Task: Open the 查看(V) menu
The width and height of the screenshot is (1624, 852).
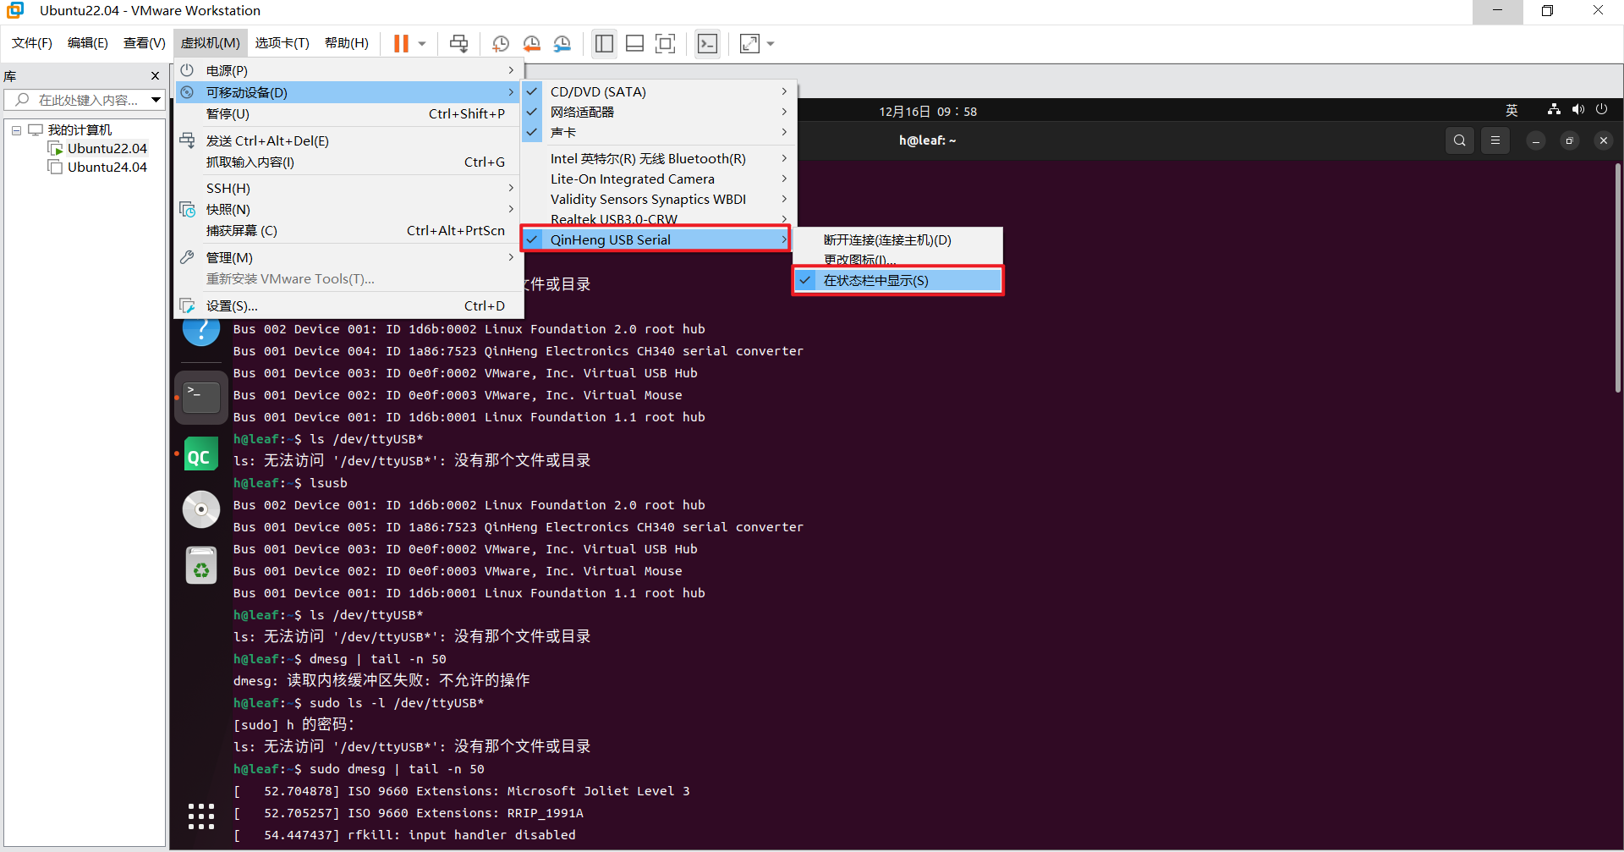Action: tap(144, 43)
